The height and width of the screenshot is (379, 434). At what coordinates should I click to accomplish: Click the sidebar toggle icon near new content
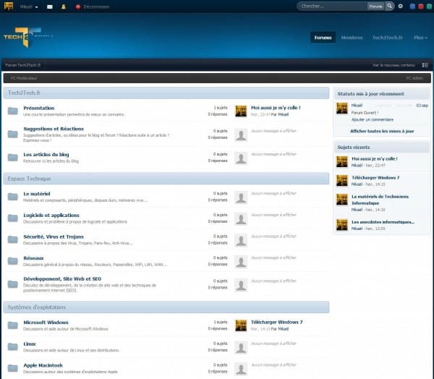point(425,65)
